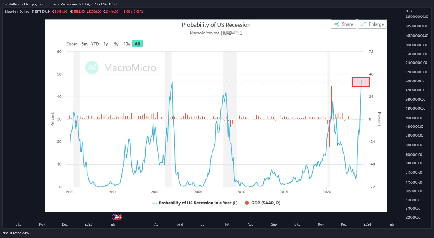The image size is (434, 238).
Task: Pick the 10y zoom range
Action: click(127, 44)
